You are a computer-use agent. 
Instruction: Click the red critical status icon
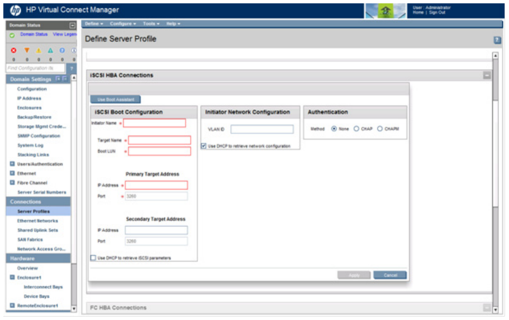13,50
